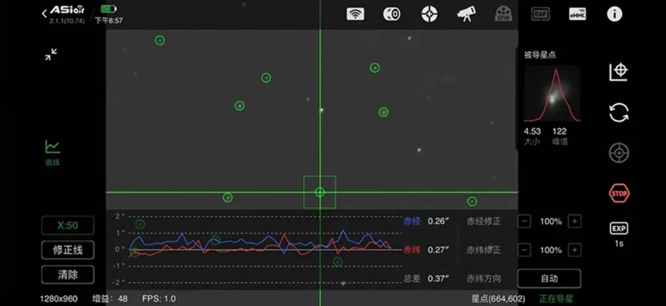This screenshot has height=306, width=666.
Task: Tap the 清除 clear button
Action: tap(68, 275)
